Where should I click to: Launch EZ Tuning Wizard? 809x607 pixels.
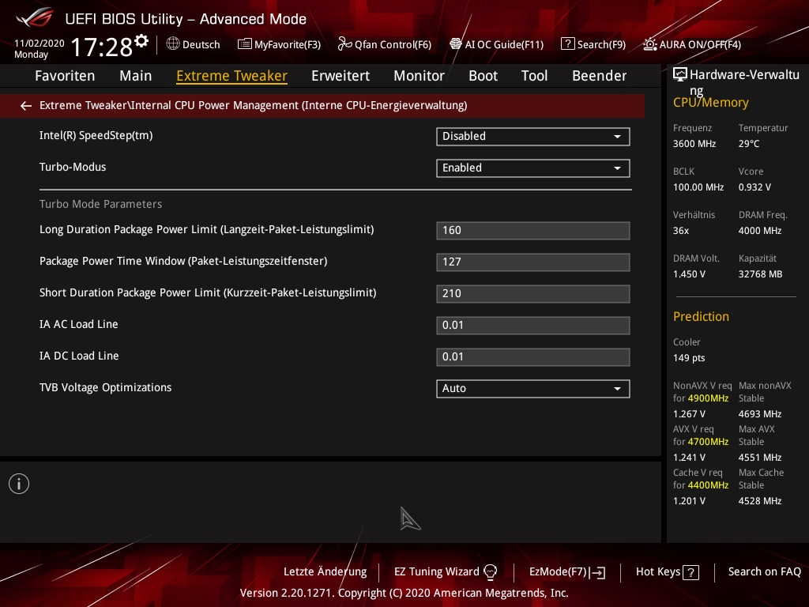click(446, 572)
